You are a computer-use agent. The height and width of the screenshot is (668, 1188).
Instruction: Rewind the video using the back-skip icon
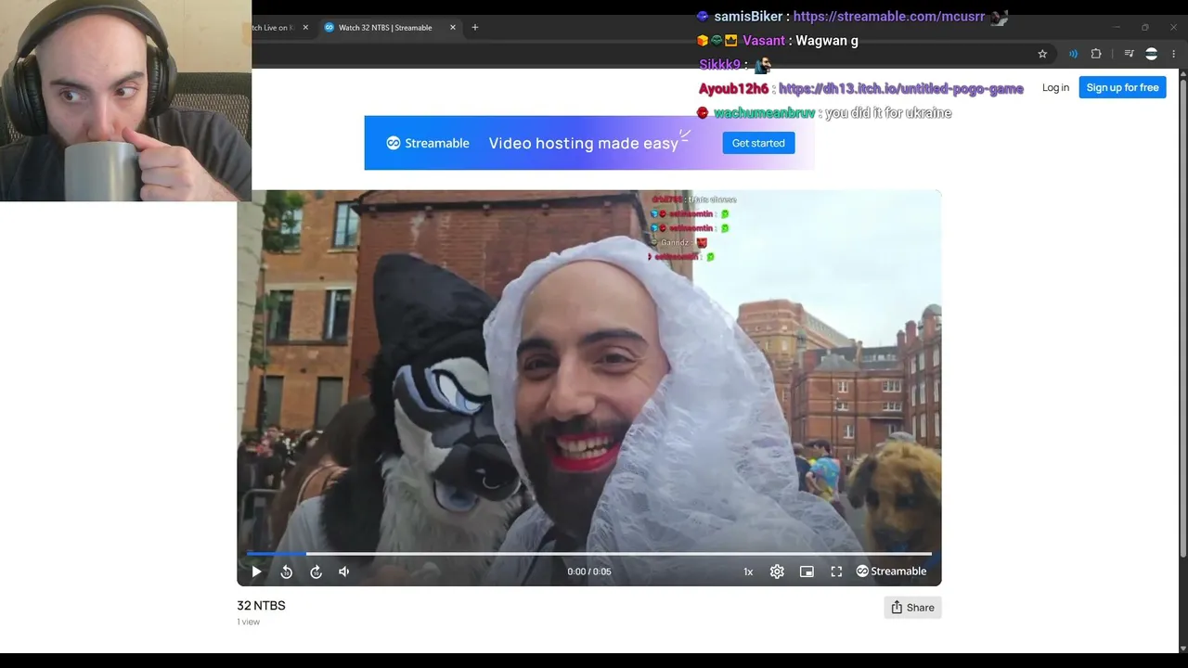click(287, 572)
